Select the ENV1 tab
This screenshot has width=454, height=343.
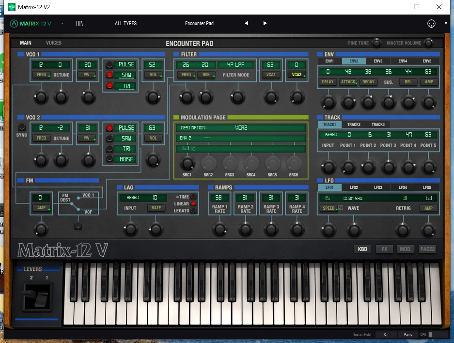(x=329, y=61)
